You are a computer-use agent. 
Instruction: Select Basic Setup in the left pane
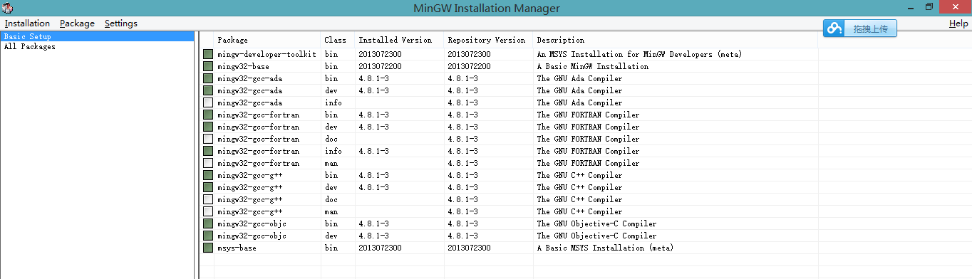pyautogui.click(x=98, y=36)
